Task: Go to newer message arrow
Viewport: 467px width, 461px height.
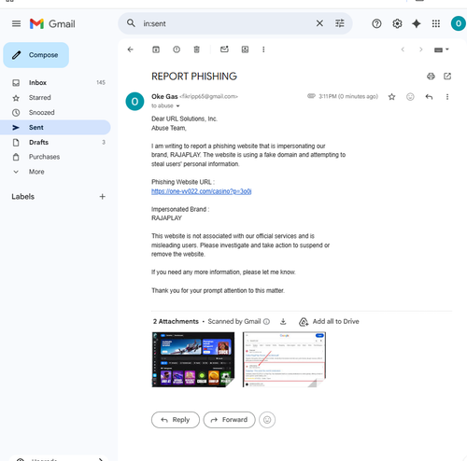Action: (x=403, y=49)
